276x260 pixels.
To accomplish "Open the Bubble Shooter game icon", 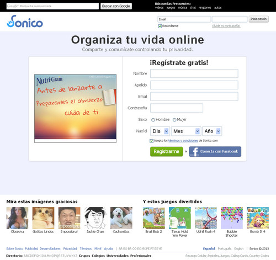I will tap(232, 218).
